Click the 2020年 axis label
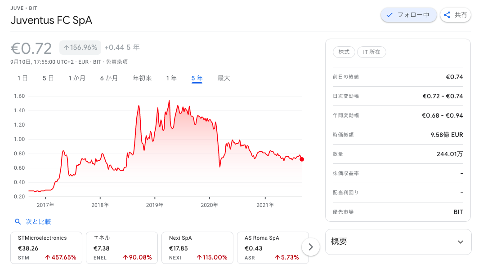The height and width of the screenshot is (268, 483). (x=210, y=205)
